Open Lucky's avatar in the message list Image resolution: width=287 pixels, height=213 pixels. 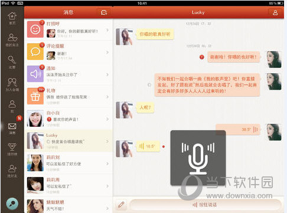tap(35, 140)
